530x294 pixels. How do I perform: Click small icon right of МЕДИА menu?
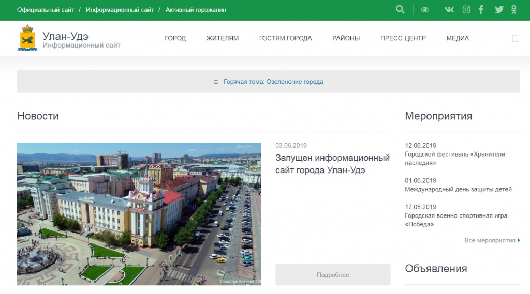pos(515,38)
